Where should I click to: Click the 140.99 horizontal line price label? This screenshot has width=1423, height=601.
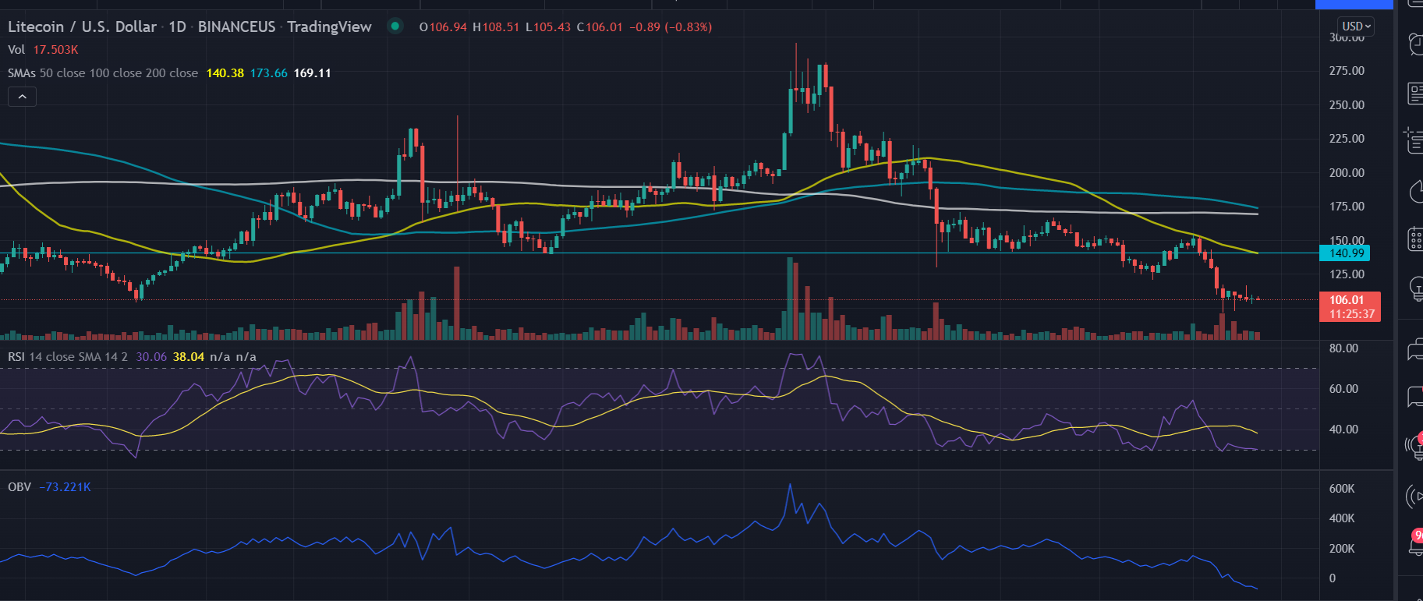(1346, 253)
